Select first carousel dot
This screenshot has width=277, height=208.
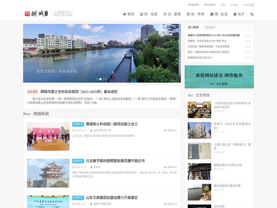[x=97, y=79]
